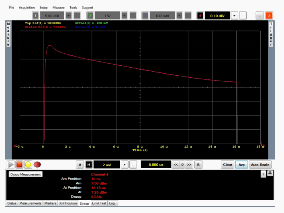Click the 8.000 us time position field
Image resolution: width=284 pixels, height=213 pixels.
(x=155, y=165)
